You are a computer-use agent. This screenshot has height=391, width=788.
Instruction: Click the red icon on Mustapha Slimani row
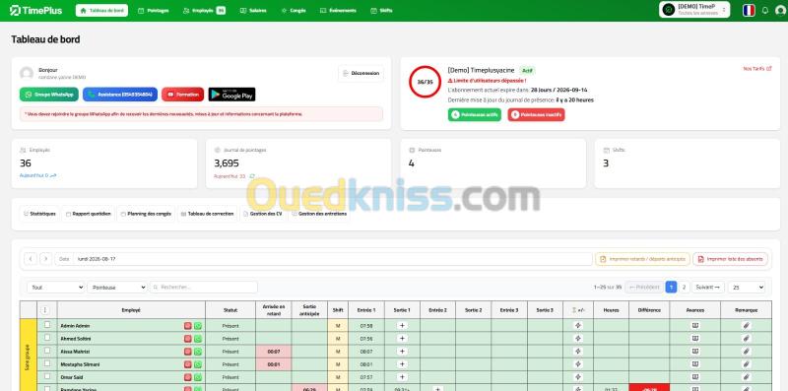(x=188, y=364)
